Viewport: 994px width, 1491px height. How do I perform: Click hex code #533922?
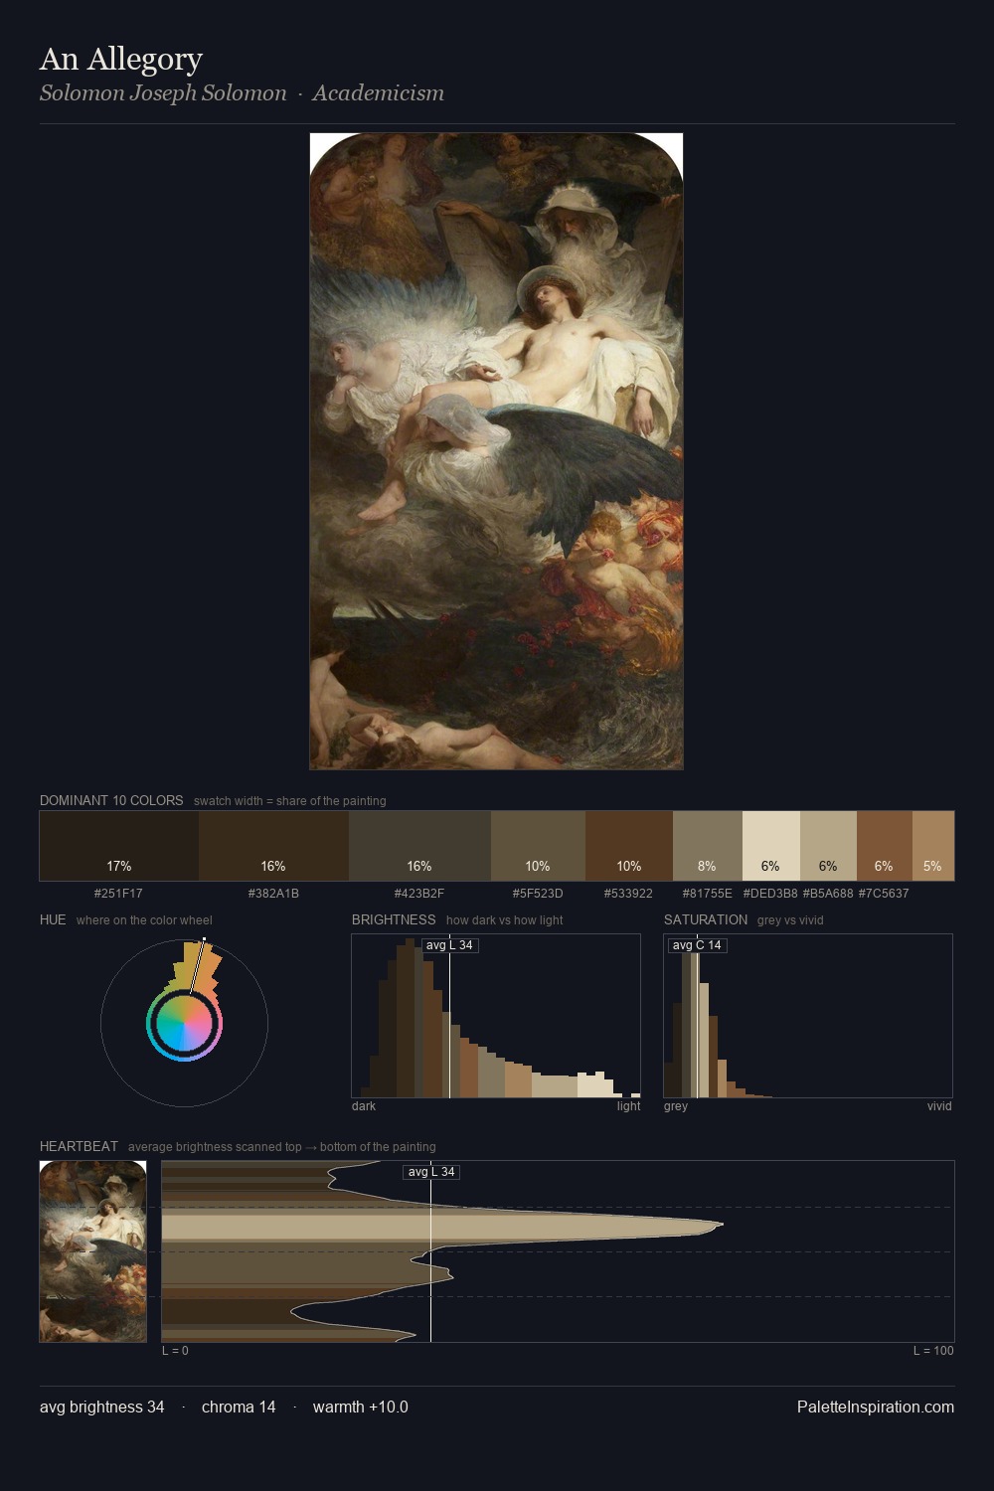tap(629, 894)
